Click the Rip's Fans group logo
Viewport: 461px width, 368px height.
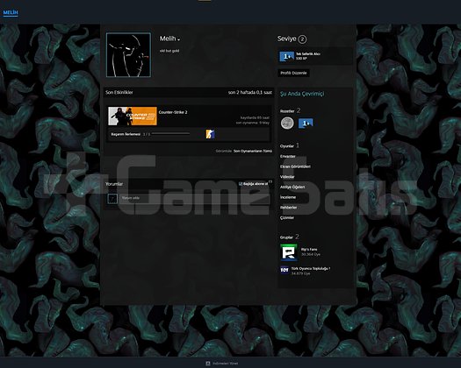point(289,252)
